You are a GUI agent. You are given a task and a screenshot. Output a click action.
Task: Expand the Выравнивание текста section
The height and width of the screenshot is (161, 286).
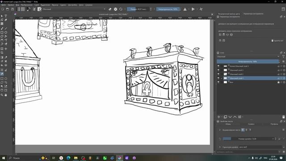click(220, 130)
